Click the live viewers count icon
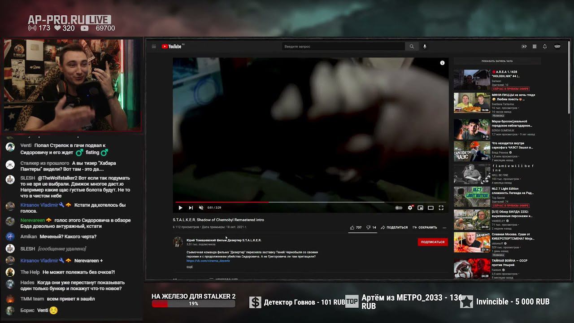Viewport: 574px width, 323px height. pos(32,28)
